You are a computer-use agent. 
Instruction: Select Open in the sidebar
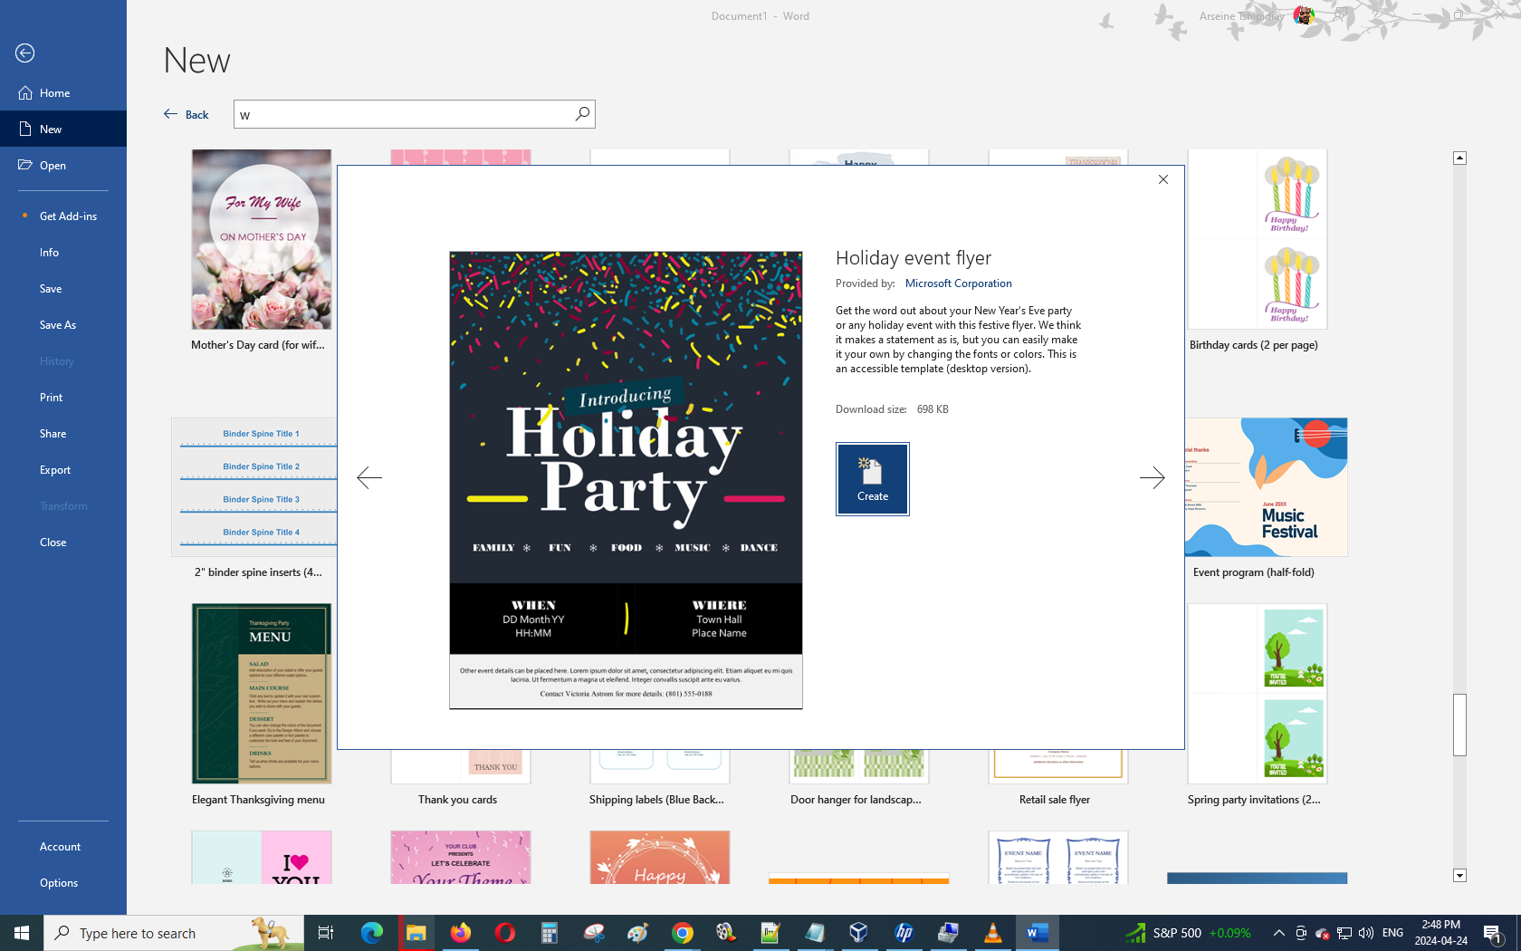point(53,166)
